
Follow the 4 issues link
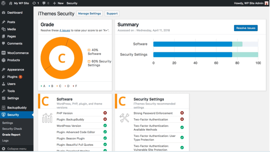(x=65, y=30)
